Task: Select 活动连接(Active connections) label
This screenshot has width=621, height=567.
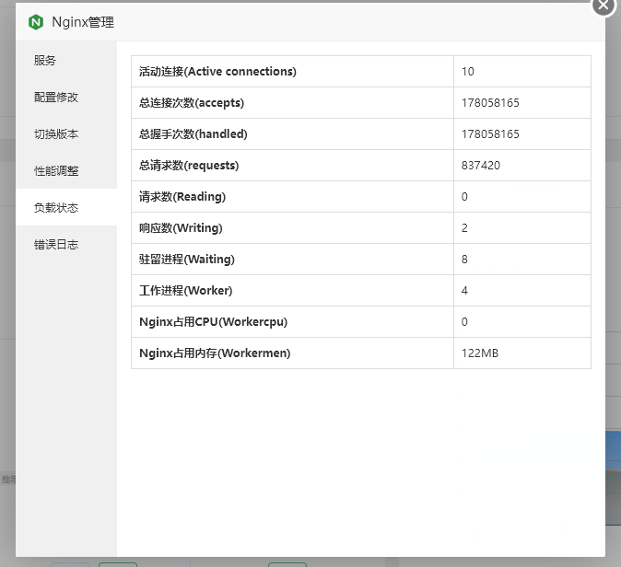Action: (217, 72)
